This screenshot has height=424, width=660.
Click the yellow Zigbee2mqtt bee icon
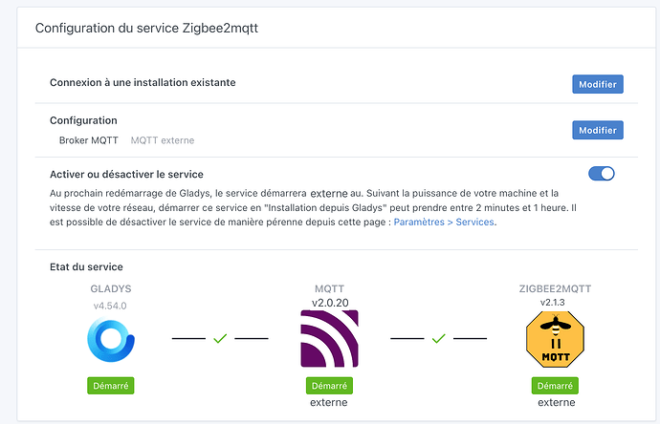click(x=554, y=338)
